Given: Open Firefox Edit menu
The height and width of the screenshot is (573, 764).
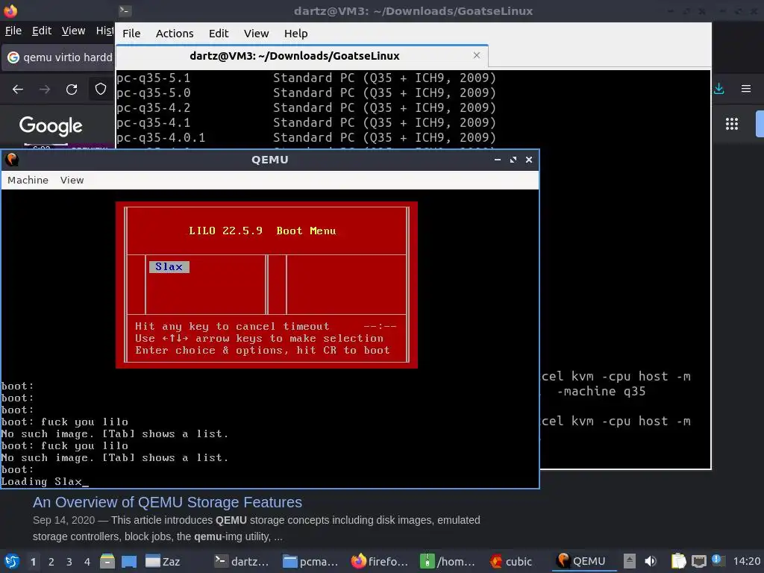Looking at the screenshot, I should 42,31.
